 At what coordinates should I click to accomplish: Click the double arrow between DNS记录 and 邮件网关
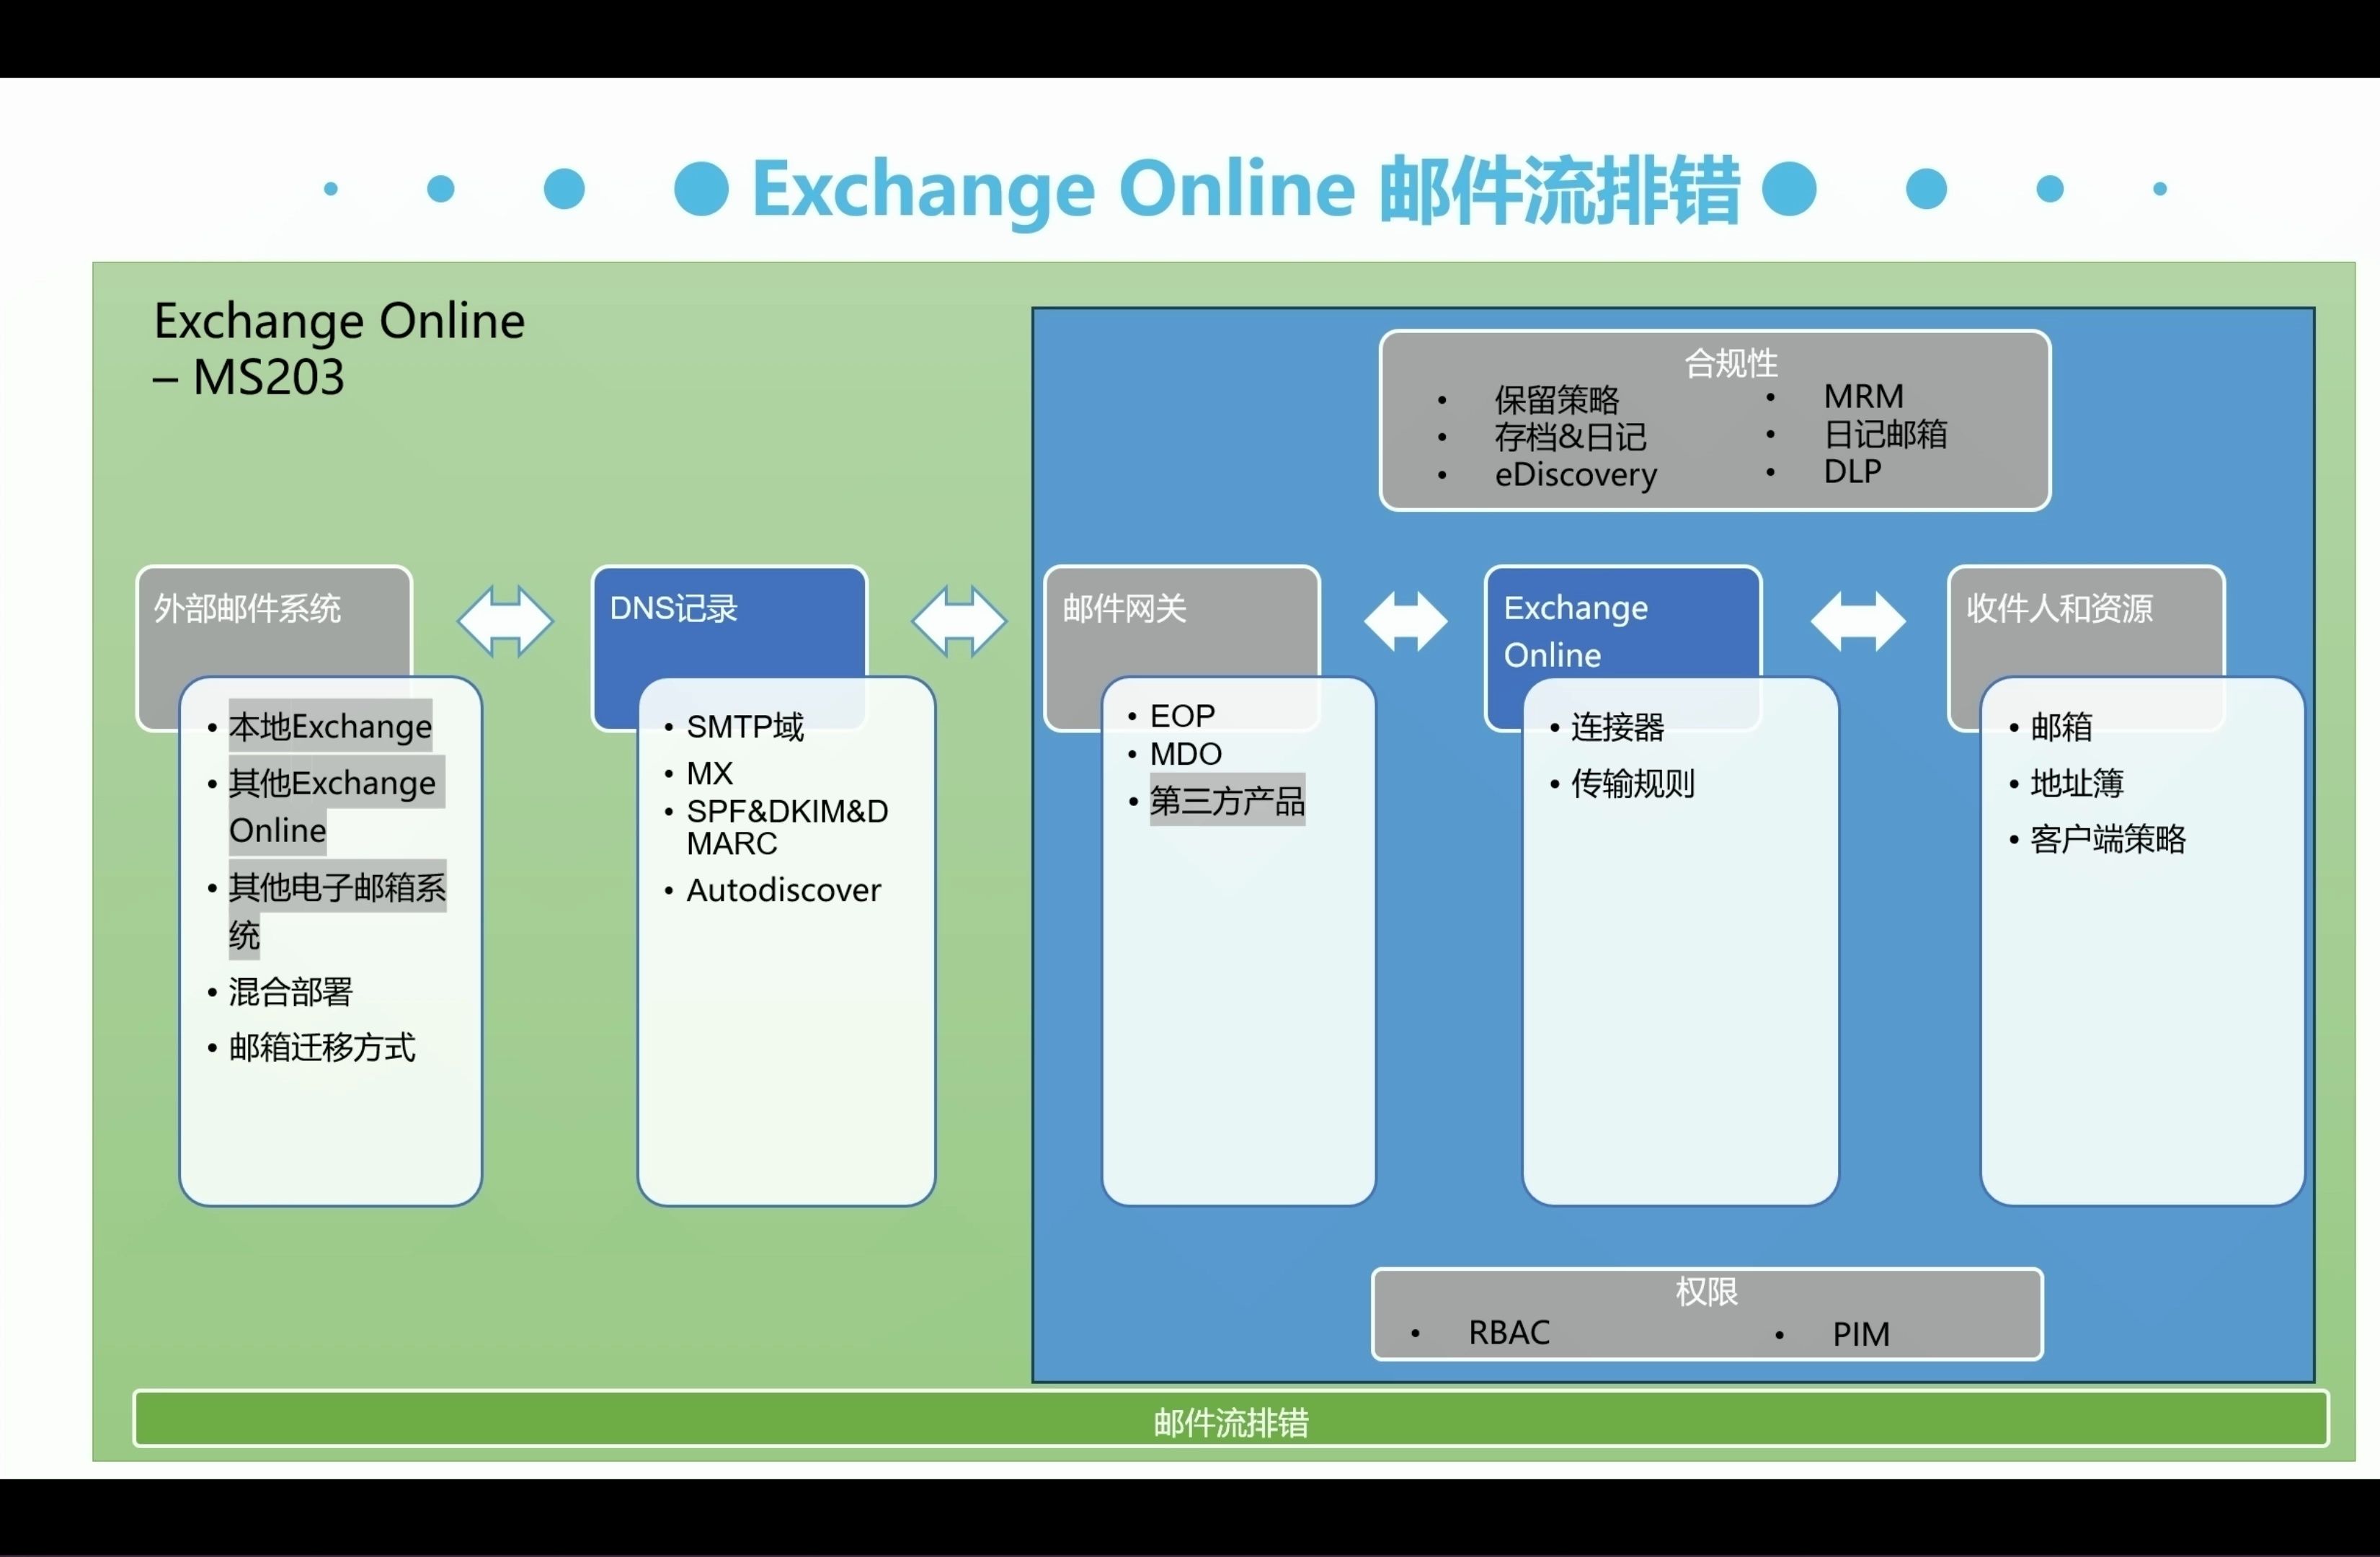(x=959, y=621)
